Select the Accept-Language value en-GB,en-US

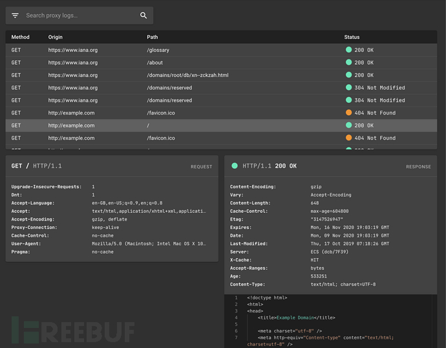127,203
